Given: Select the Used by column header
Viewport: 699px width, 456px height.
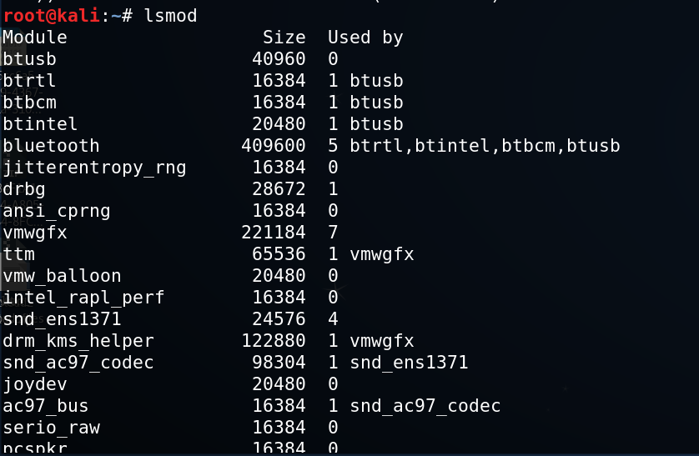Looking at the screenshot, I should [x=365, y=38].
